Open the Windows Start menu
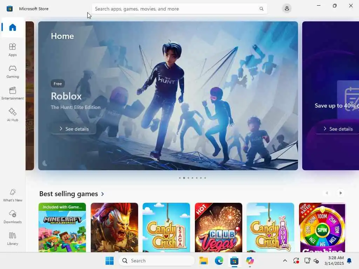The height and width of the screenshot is (269, 359). click(x=109, y=261)
